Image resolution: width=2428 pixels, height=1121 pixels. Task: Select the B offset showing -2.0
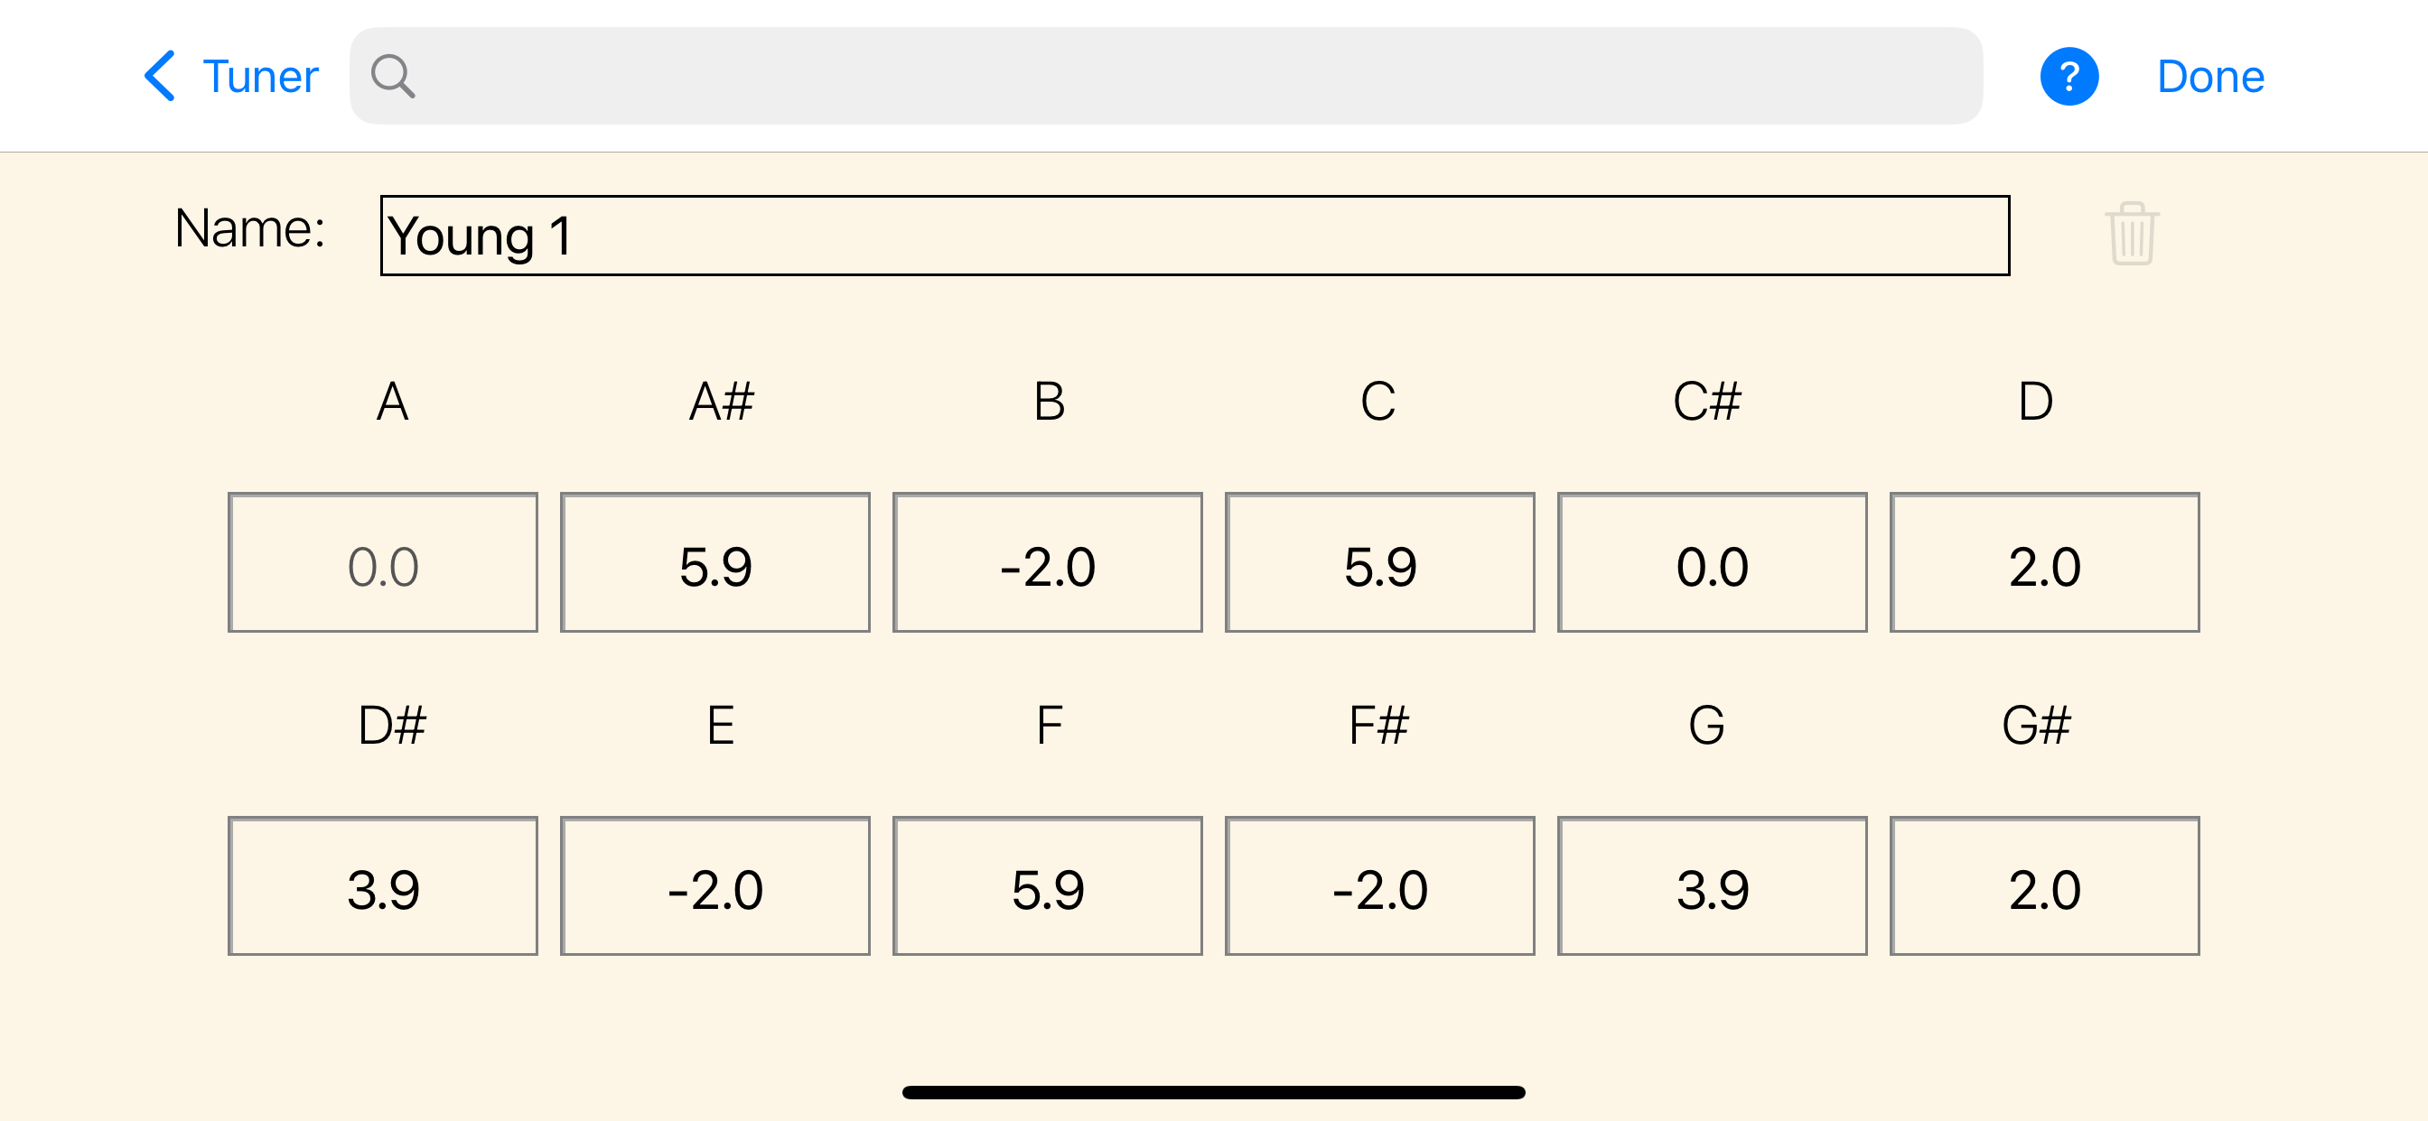pyautogui.click(x=1048, y=562)
